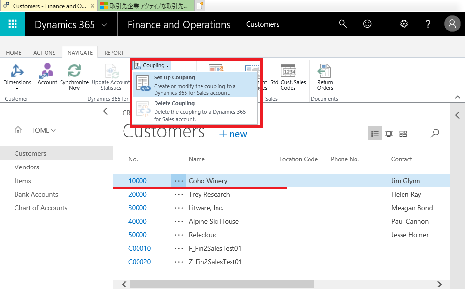Switch to the ACTIONS ribbon tab
The image size is (465, 289).
coord(45,53)
